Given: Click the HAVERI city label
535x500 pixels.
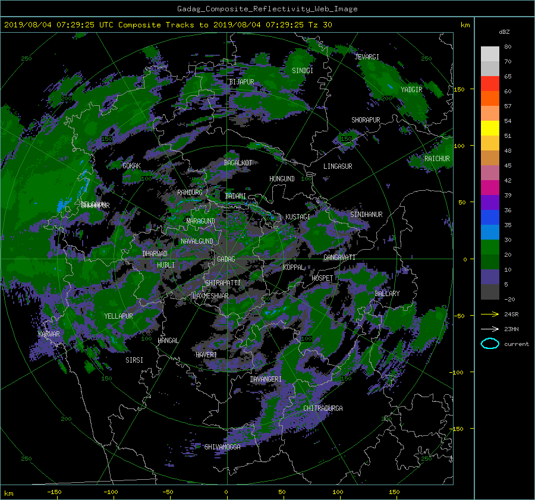Looking at the screenshot, I should click(206, 355).
